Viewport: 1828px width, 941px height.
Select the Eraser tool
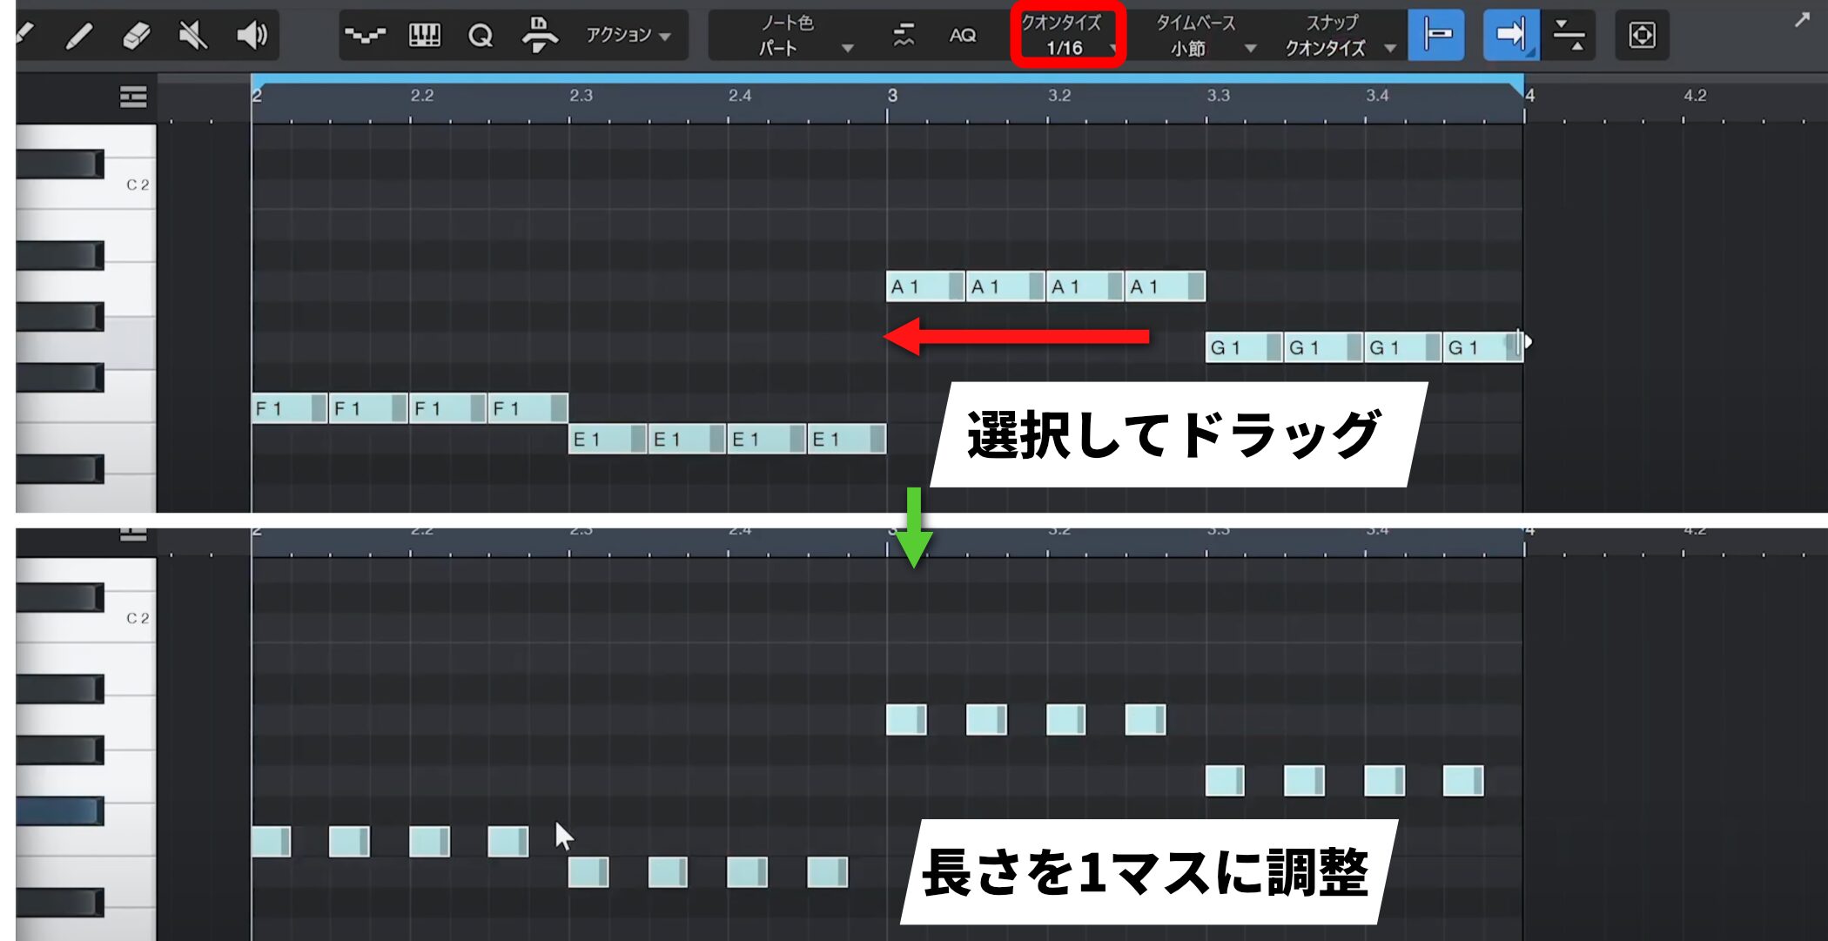[x=137, y=36]
